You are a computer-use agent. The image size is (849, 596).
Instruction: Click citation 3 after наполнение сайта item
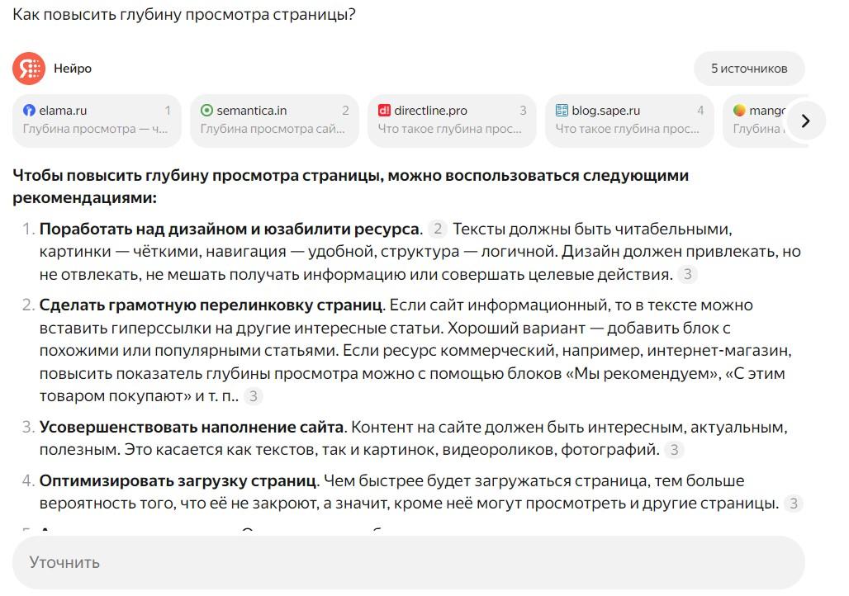pos(675,451)
